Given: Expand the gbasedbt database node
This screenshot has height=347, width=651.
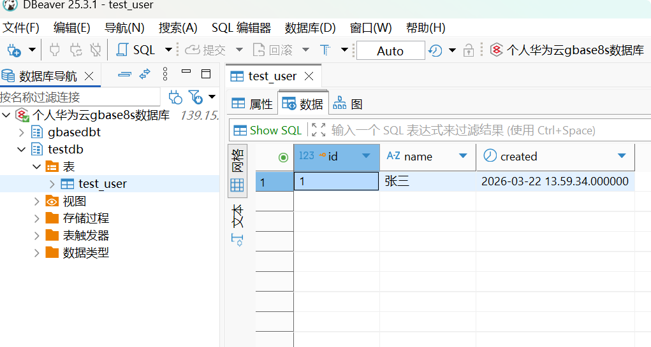Looking at the screenshot, I should click(x=22, y=132).
